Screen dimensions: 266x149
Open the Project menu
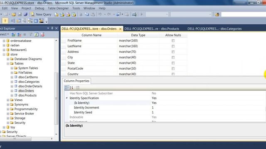(26, 8)
